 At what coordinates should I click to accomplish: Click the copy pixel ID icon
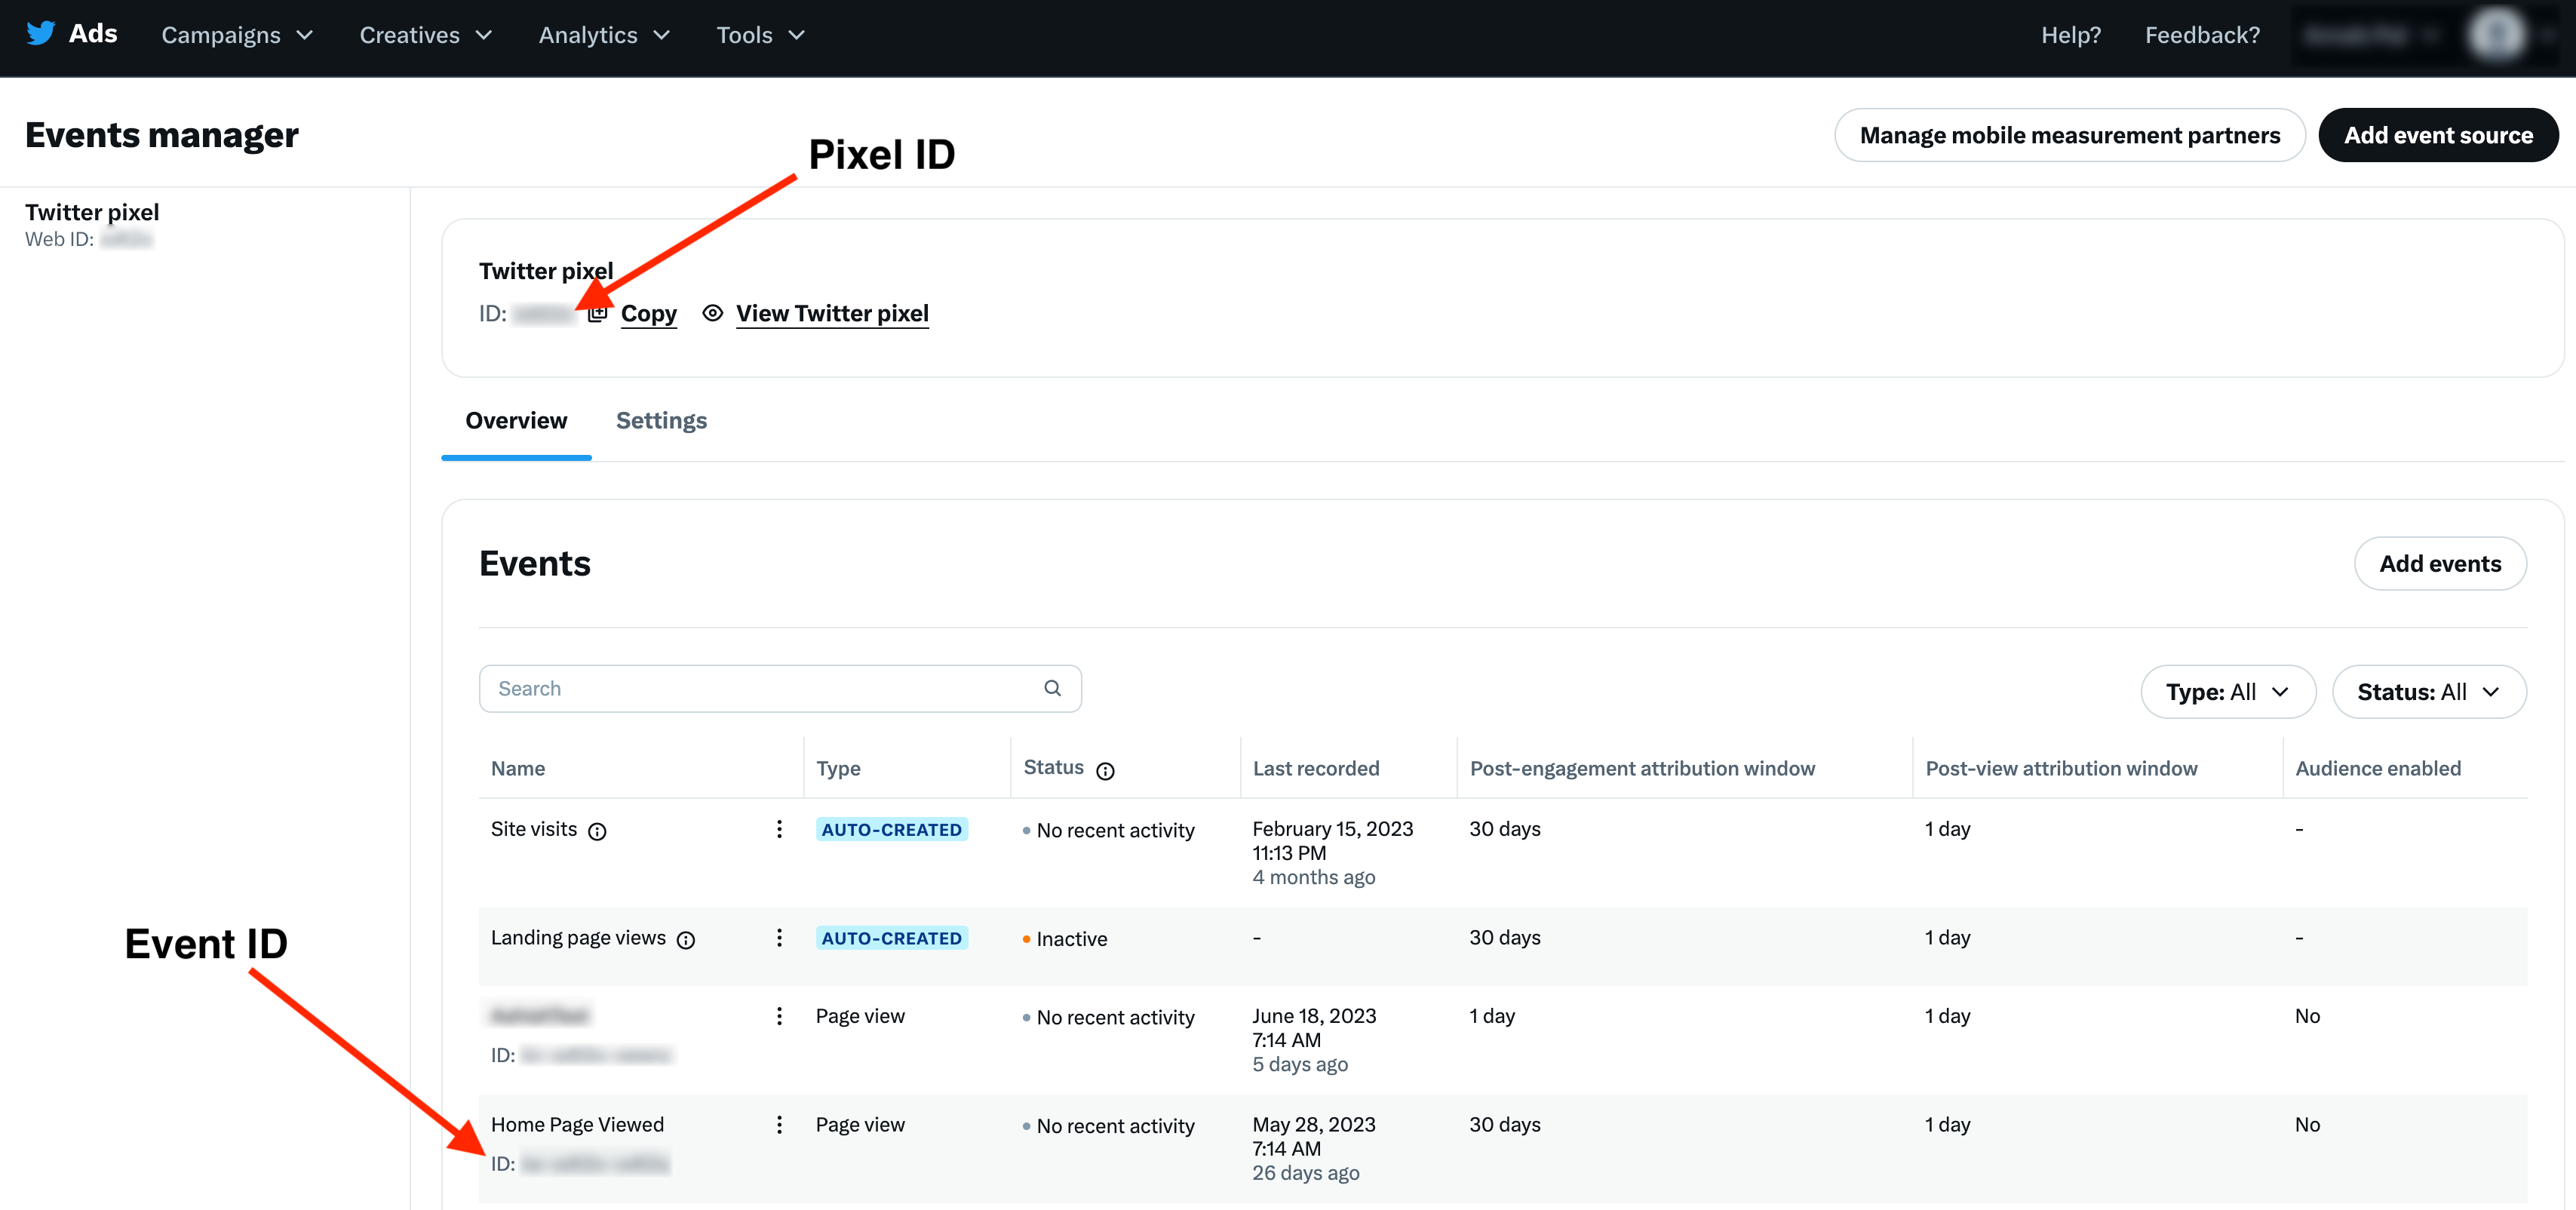click(597, 313)
